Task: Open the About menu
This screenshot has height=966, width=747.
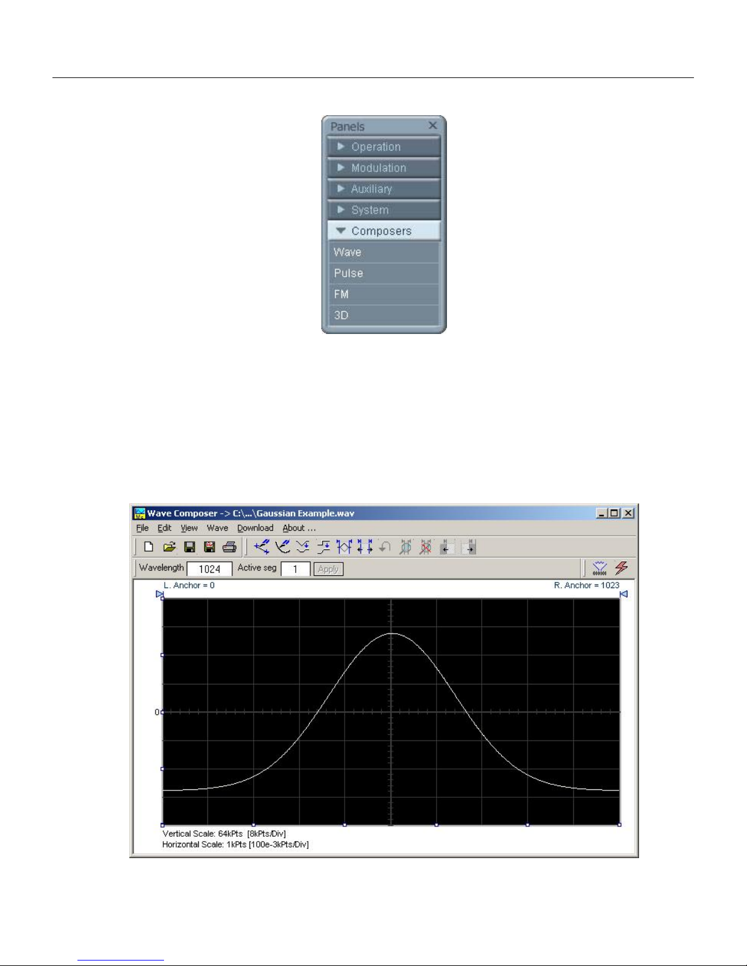Action: coord(299,528)
